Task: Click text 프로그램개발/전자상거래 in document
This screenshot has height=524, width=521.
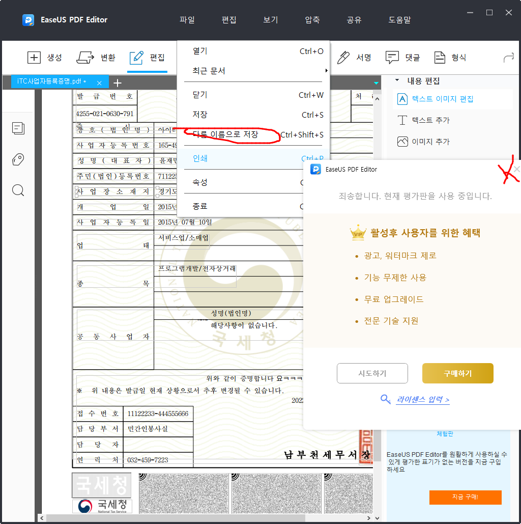Action: pos(197,268)
